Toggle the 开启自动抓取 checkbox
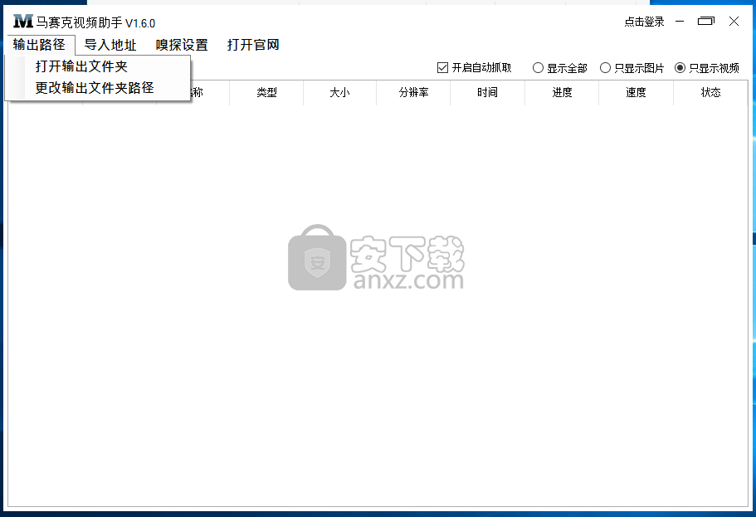This screenshot has height=517, width=756. [442, 68]
